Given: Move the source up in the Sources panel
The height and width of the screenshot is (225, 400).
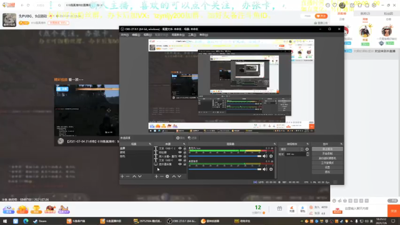Looking at the screenshot, I should point(174,176).
